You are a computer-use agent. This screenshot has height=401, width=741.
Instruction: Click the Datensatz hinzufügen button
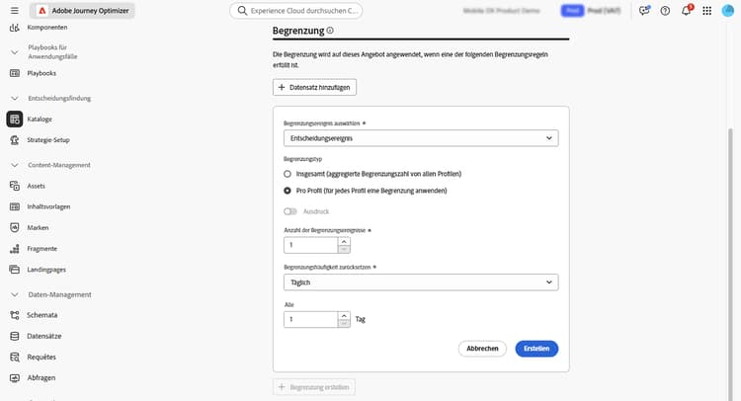point(314,87)
